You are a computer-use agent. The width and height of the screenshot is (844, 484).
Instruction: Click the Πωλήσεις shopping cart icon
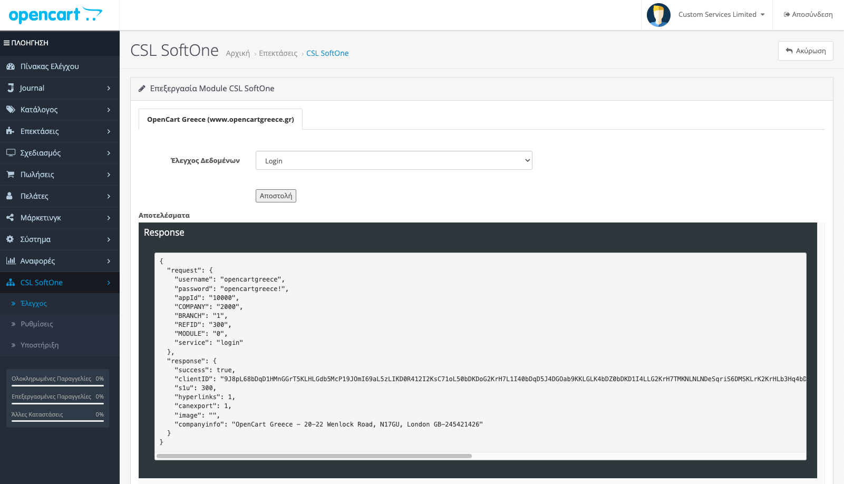[x=10, y=175]
